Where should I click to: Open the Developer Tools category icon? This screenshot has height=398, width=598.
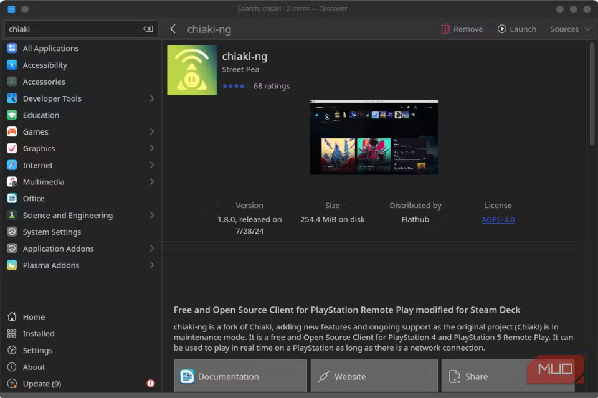(x=12, y=98)
